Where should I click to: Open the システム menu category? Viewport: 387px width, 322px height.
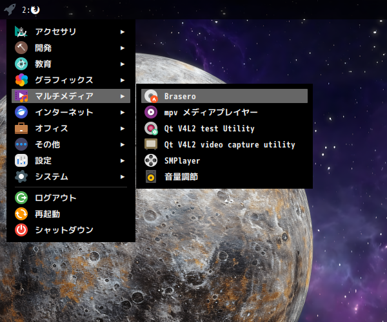tap(71, 176)
